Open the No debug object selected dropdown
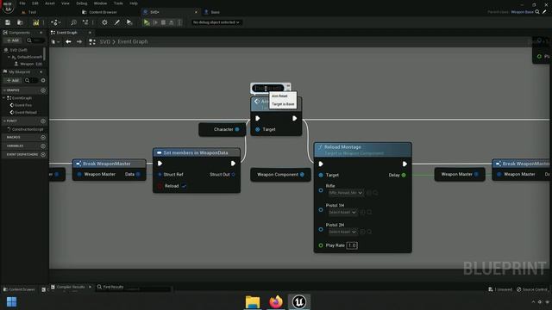 pos(216,22)
